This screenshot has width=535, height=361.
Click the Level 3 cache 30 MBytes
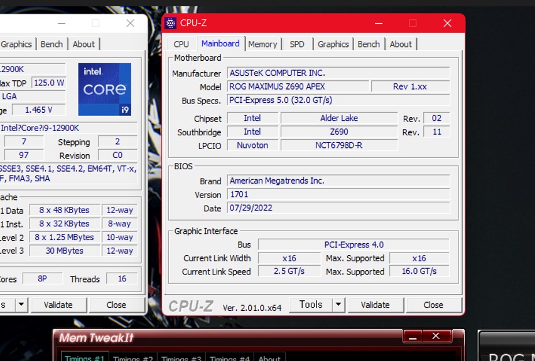coord(65,251)
